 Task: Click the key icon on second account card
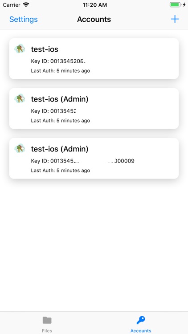20,98
